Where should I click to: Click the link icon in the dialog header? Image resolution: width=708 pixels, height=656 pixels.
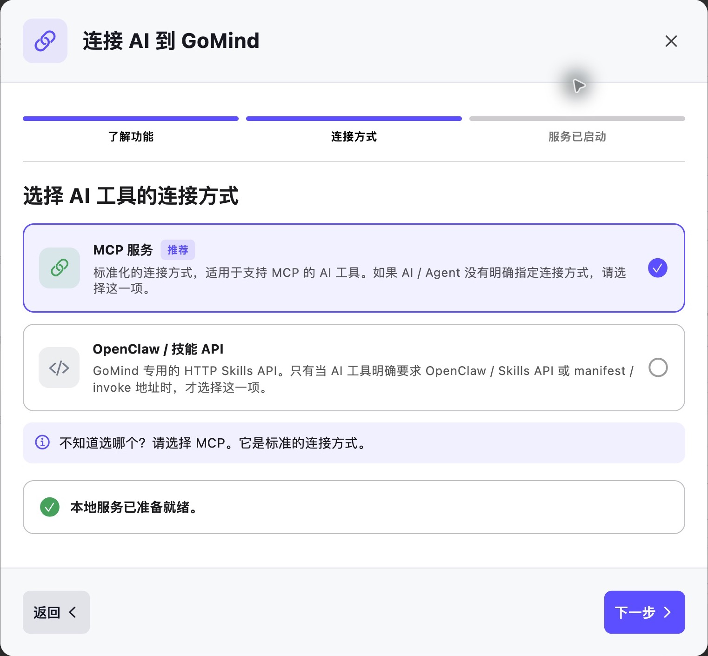point(45,41)
